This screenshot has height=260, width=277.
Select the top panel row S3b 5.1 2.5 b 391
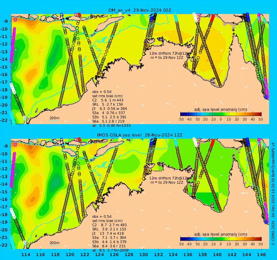109,117
